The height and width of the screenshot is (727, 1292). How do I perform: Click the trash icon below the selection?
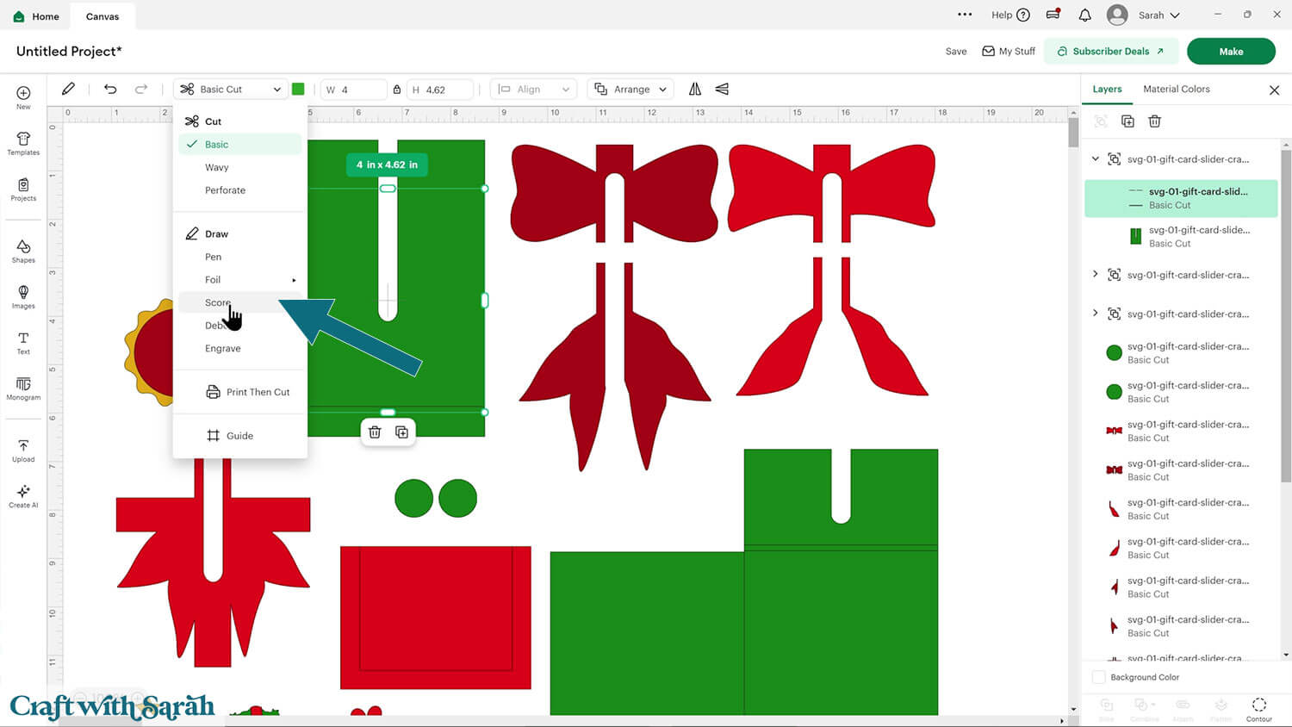coord(375,432)
